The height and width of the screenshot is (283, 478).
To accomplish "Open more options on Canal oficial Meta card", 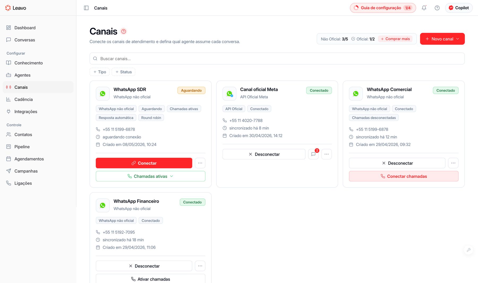I will (x=327, y=154).
